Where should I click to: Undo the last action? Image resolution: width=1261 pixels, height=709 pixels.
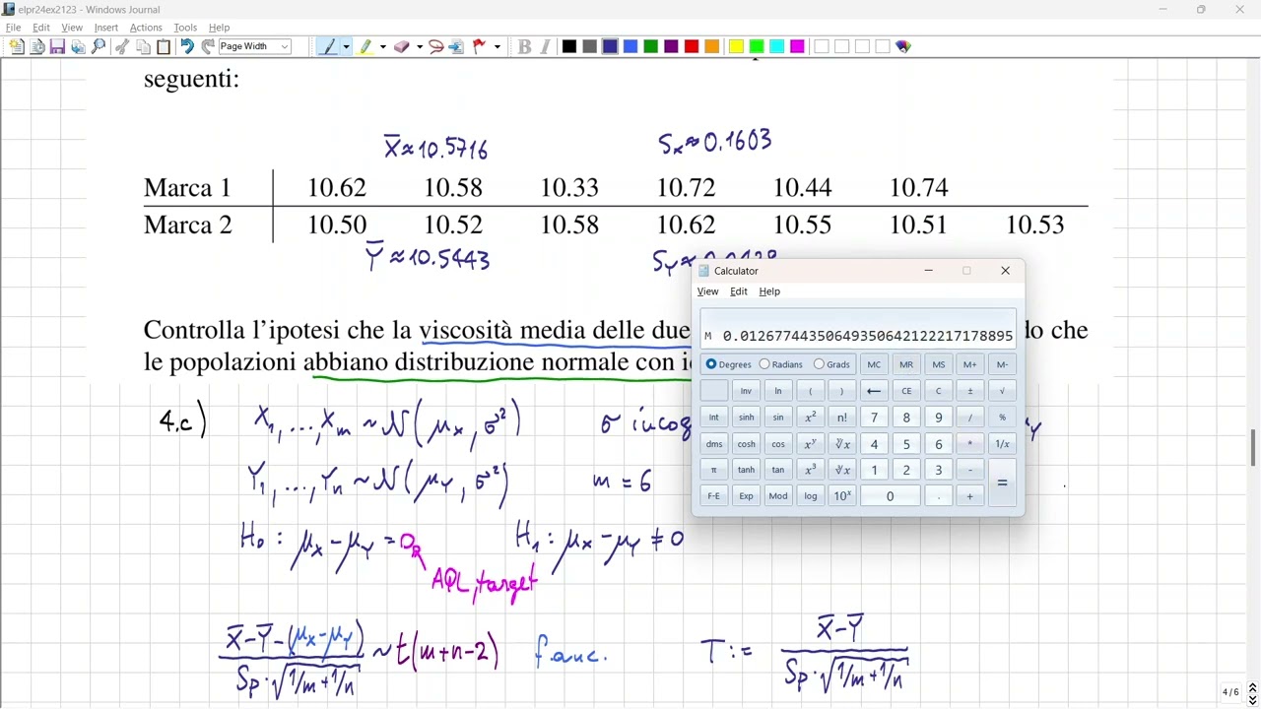(x=187, y=46)
